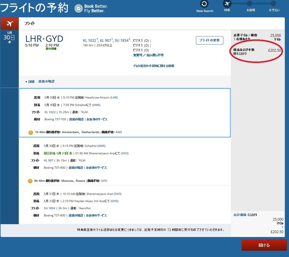
Task: Click SVO link in Moscow layover row
Action: click(104, 181)
